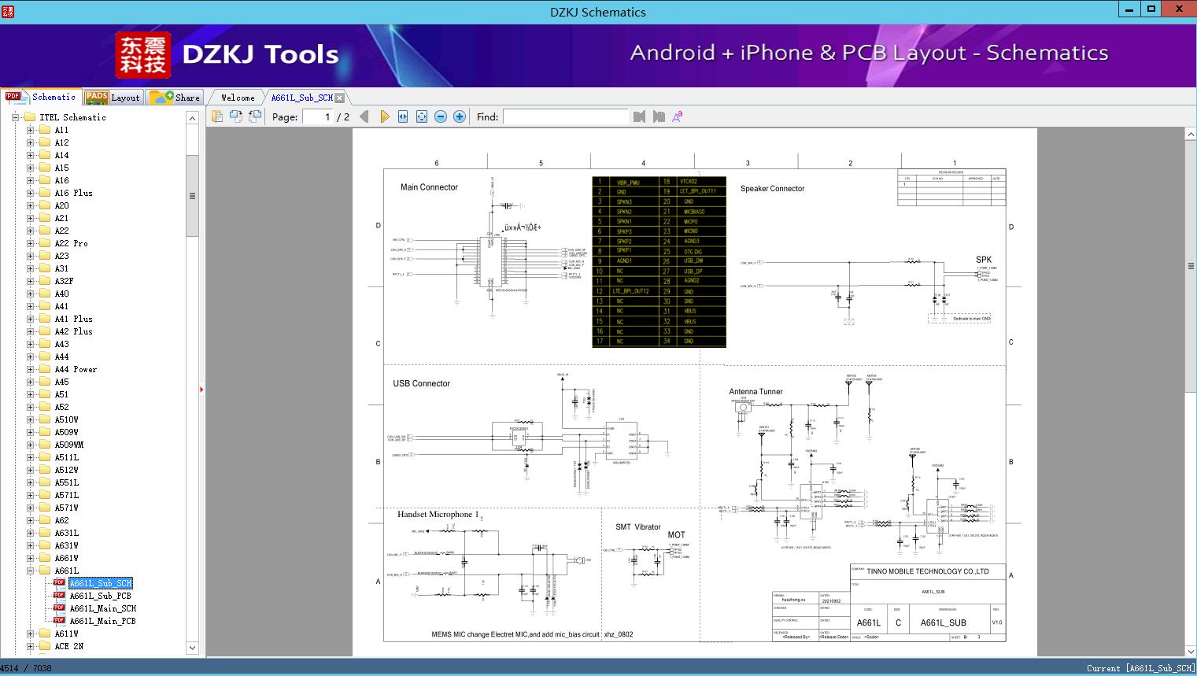Open the Share tab
The height and width of the screenshot is (676, 1197).
(175, 98)
